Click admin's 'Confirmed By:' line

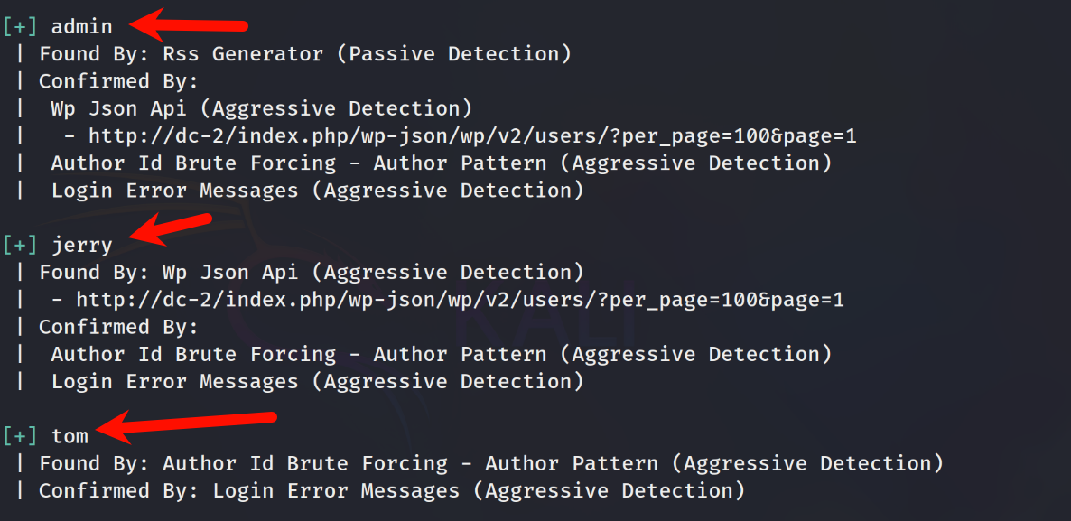pos(118,81)
